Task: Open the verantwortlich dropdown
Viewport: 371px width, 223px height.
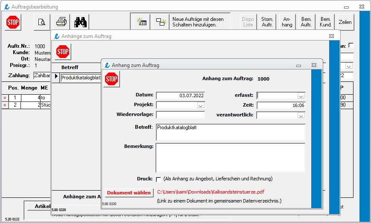Action: [301, 115]
